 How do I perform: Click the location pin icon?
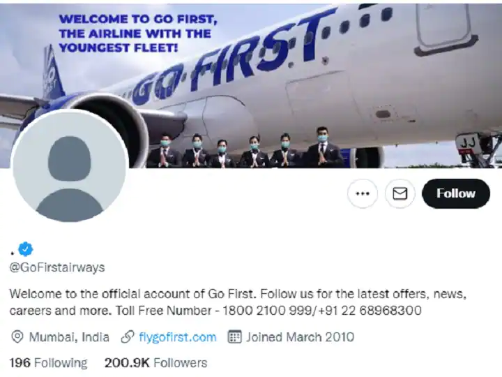coord(17,337)
